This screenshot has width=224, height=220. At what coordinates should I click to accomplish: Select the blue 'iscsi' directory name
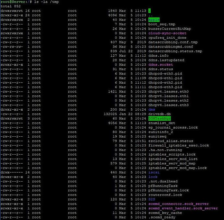[x=154, y=172]
